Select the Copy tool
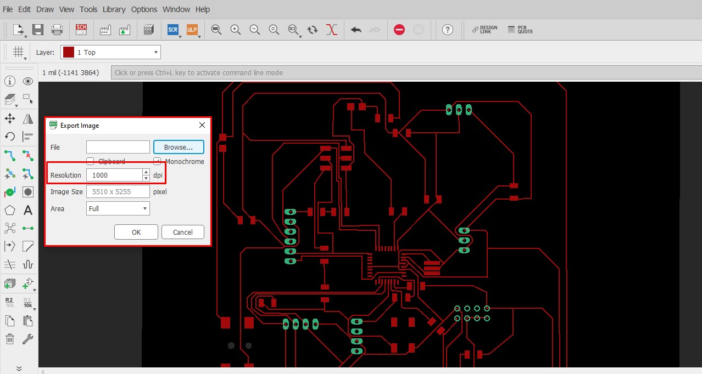The image size is (702, 374). 10,321
